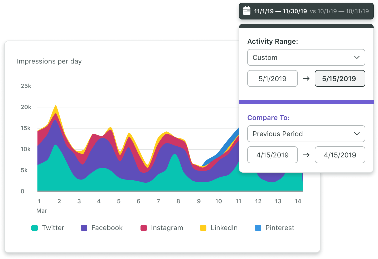
Task: Click the 5/15/2019 end date field
Action: click(x=340, y=78)
